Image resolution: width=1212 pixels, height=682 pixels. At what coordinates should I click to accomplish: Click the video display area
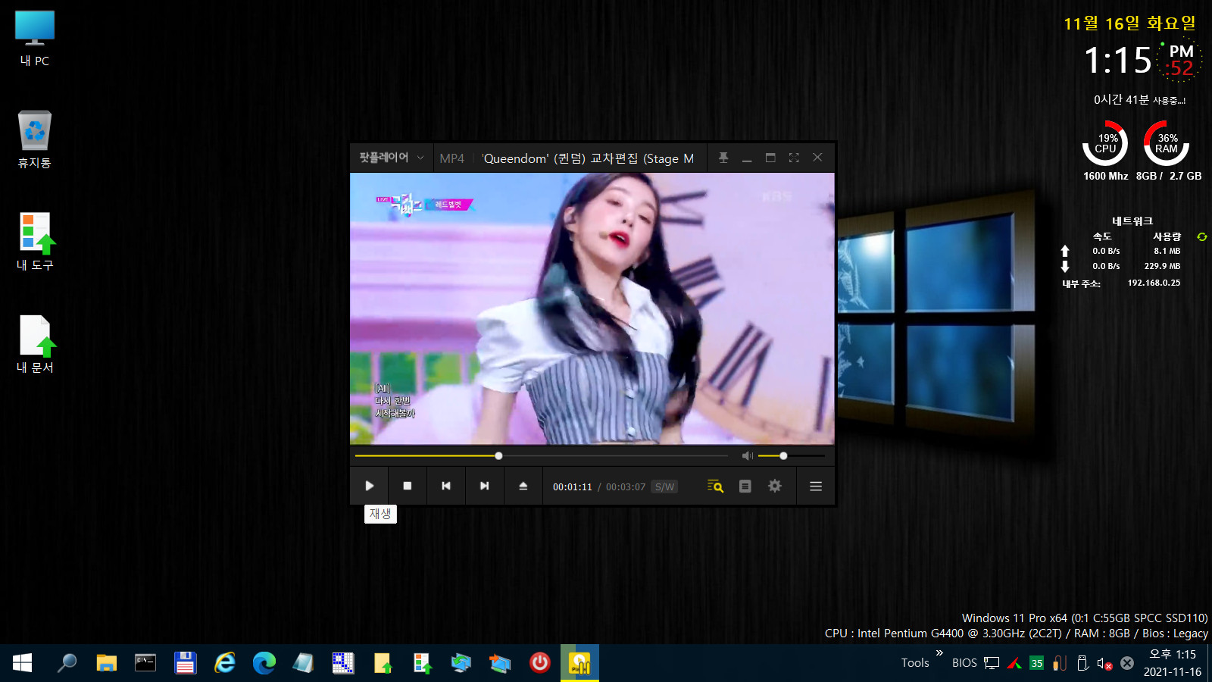[x=592, y=308]
